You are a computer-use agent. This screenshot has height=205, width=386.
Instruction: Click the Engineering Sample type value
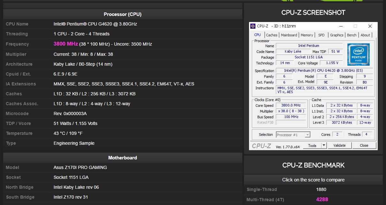point(74,143)
